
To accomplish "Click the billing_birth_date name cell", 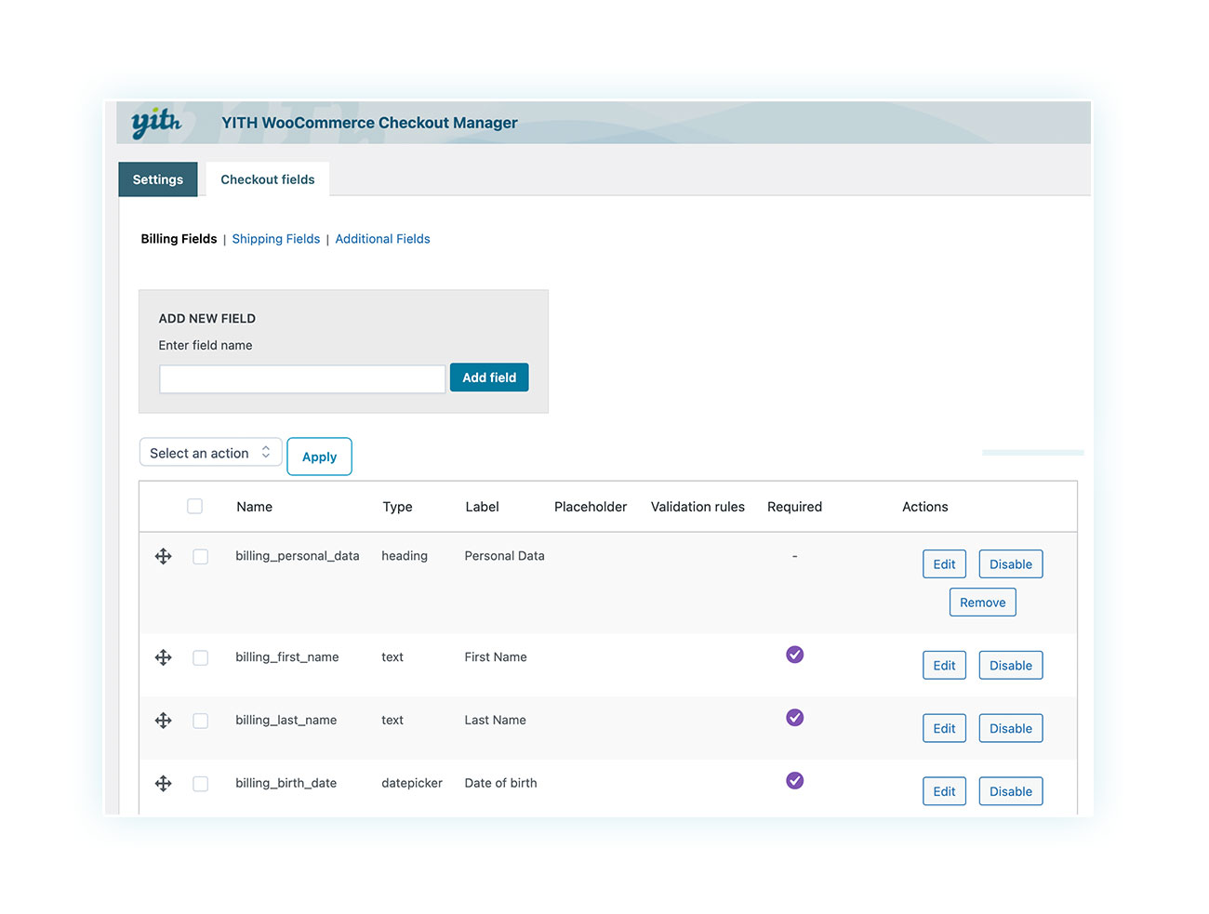I will click(x=286, y=784).
